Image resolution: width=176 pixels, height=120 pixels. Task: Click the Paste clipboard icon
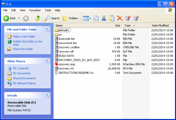point(112,18)
